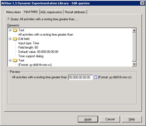Select the 'Time support dialog' tree entry

[x=31, y=56]
